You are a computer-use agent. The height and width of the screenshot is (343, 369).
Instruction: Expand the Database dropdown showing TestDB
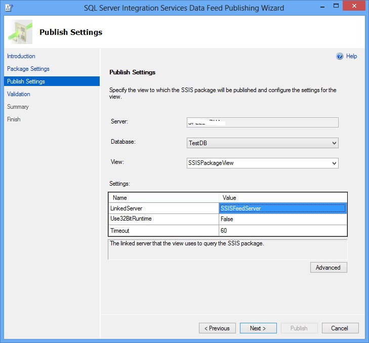[262, 143]
